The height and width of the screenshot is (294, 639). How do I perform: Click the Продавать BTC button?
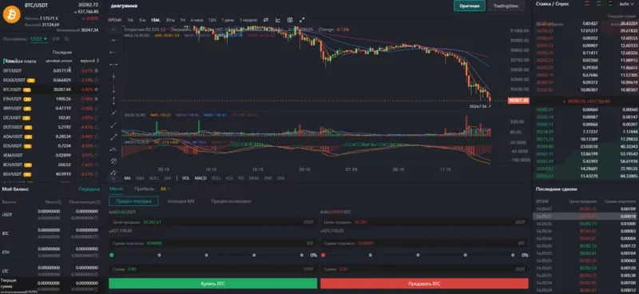pyautogui.click(x=424, y=284)
